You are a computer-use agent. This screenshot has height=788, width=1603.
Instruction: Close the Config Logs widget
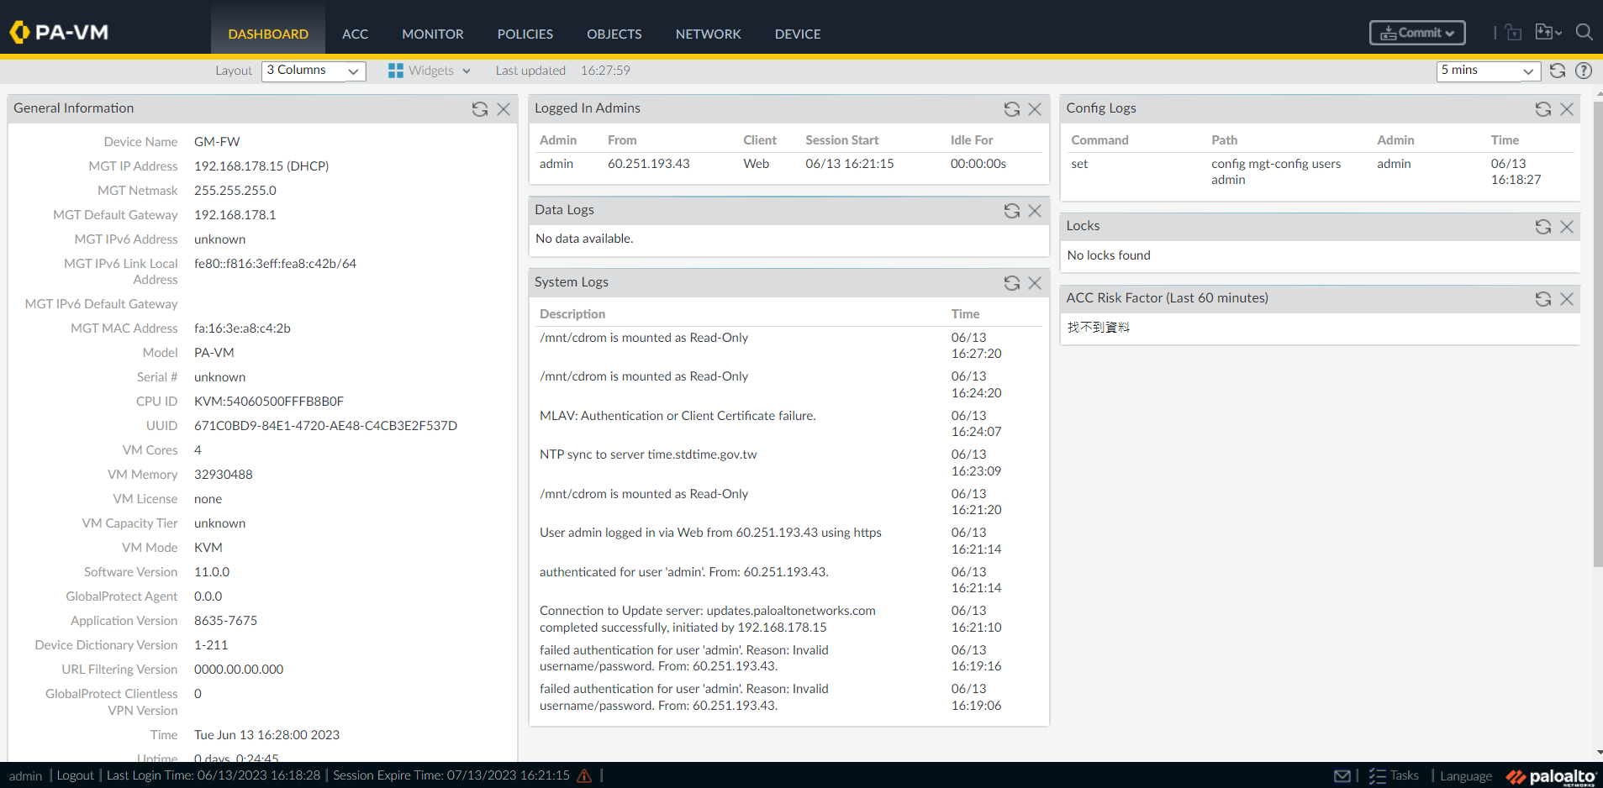click(1567, 109)
